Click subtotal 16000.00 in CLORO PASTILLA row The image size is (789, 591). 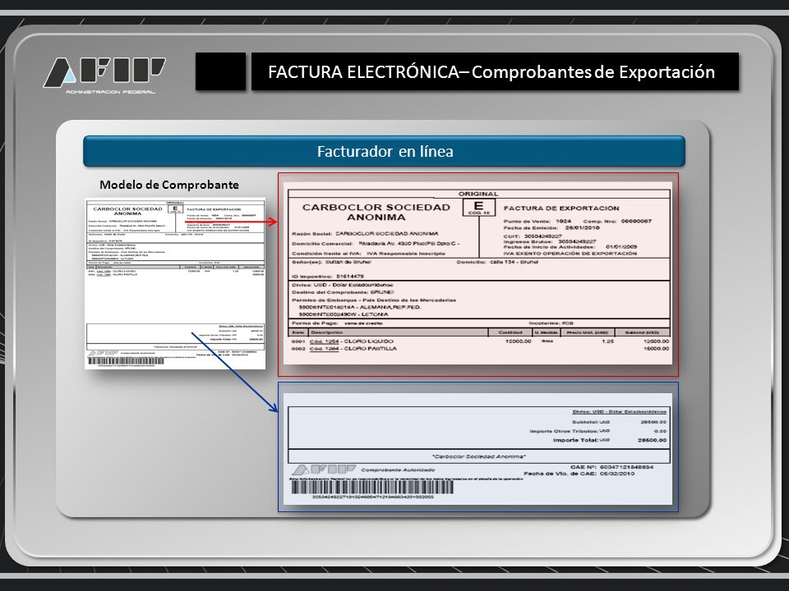656,348
